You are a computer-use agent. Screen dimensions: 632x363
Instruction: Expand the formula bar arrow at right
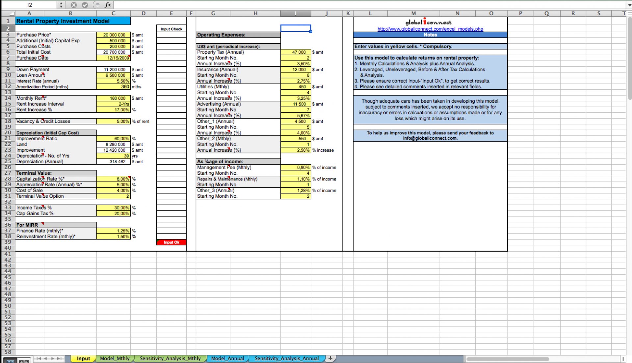point(629,5)
